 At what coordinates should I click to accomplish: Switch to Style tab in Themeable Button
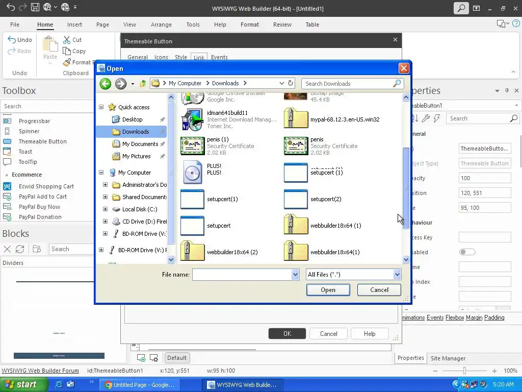coord(181,57)
